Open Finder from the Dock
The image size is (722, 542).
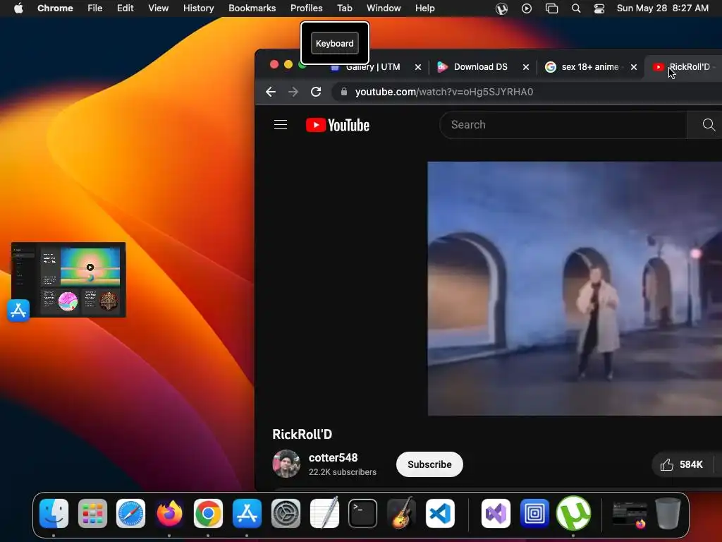(x=54, y=514)
